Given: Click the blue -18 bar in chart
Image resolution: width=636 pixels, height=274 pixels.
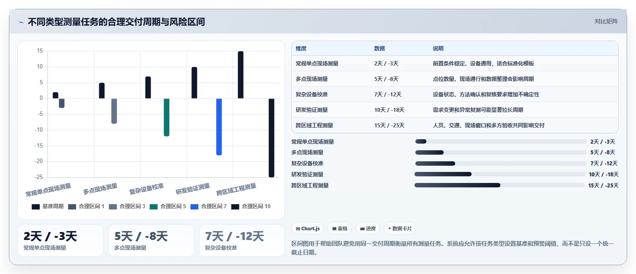Looking at the screenshot, I should pyautogui.click(x=219, y=127).
